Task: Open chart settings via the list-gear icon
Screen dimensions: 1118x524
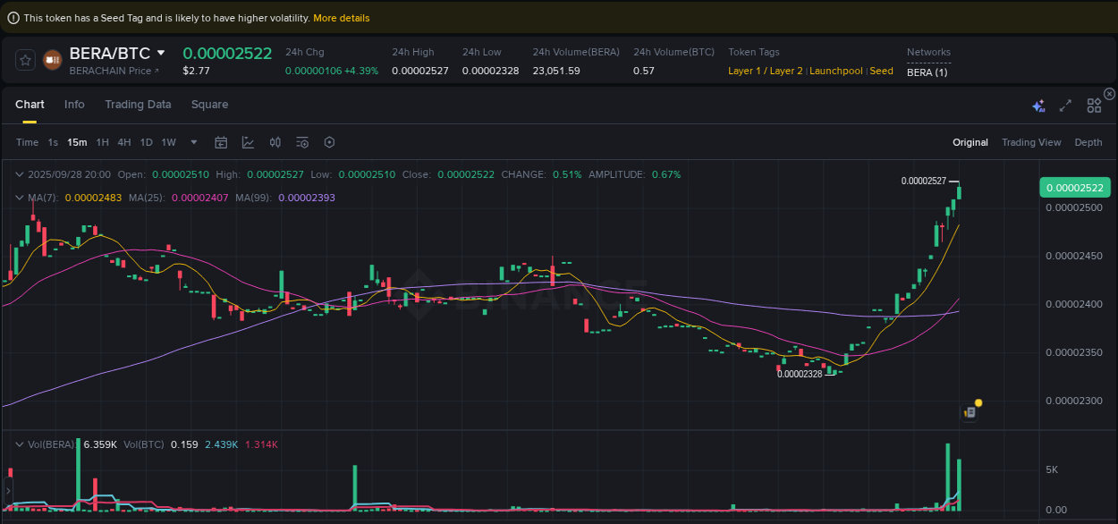Action: (x=301, y=142)
